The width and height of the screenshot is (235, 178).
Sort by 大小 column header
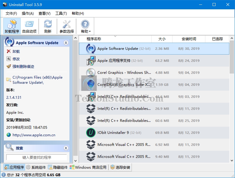[162, 39]
